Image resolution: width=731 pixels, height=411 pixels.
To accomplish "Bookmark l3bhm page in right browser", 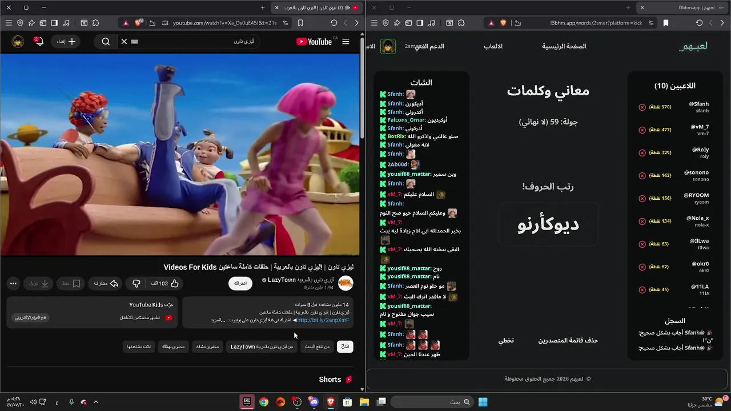I will (x=666, y=23).
